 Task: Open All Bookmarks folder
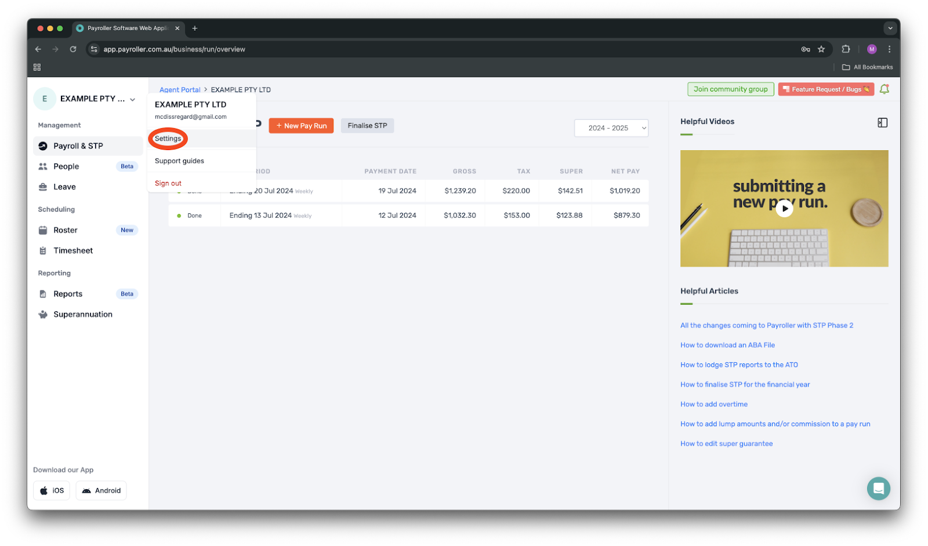pyautogui.click(x=867, y=67)
